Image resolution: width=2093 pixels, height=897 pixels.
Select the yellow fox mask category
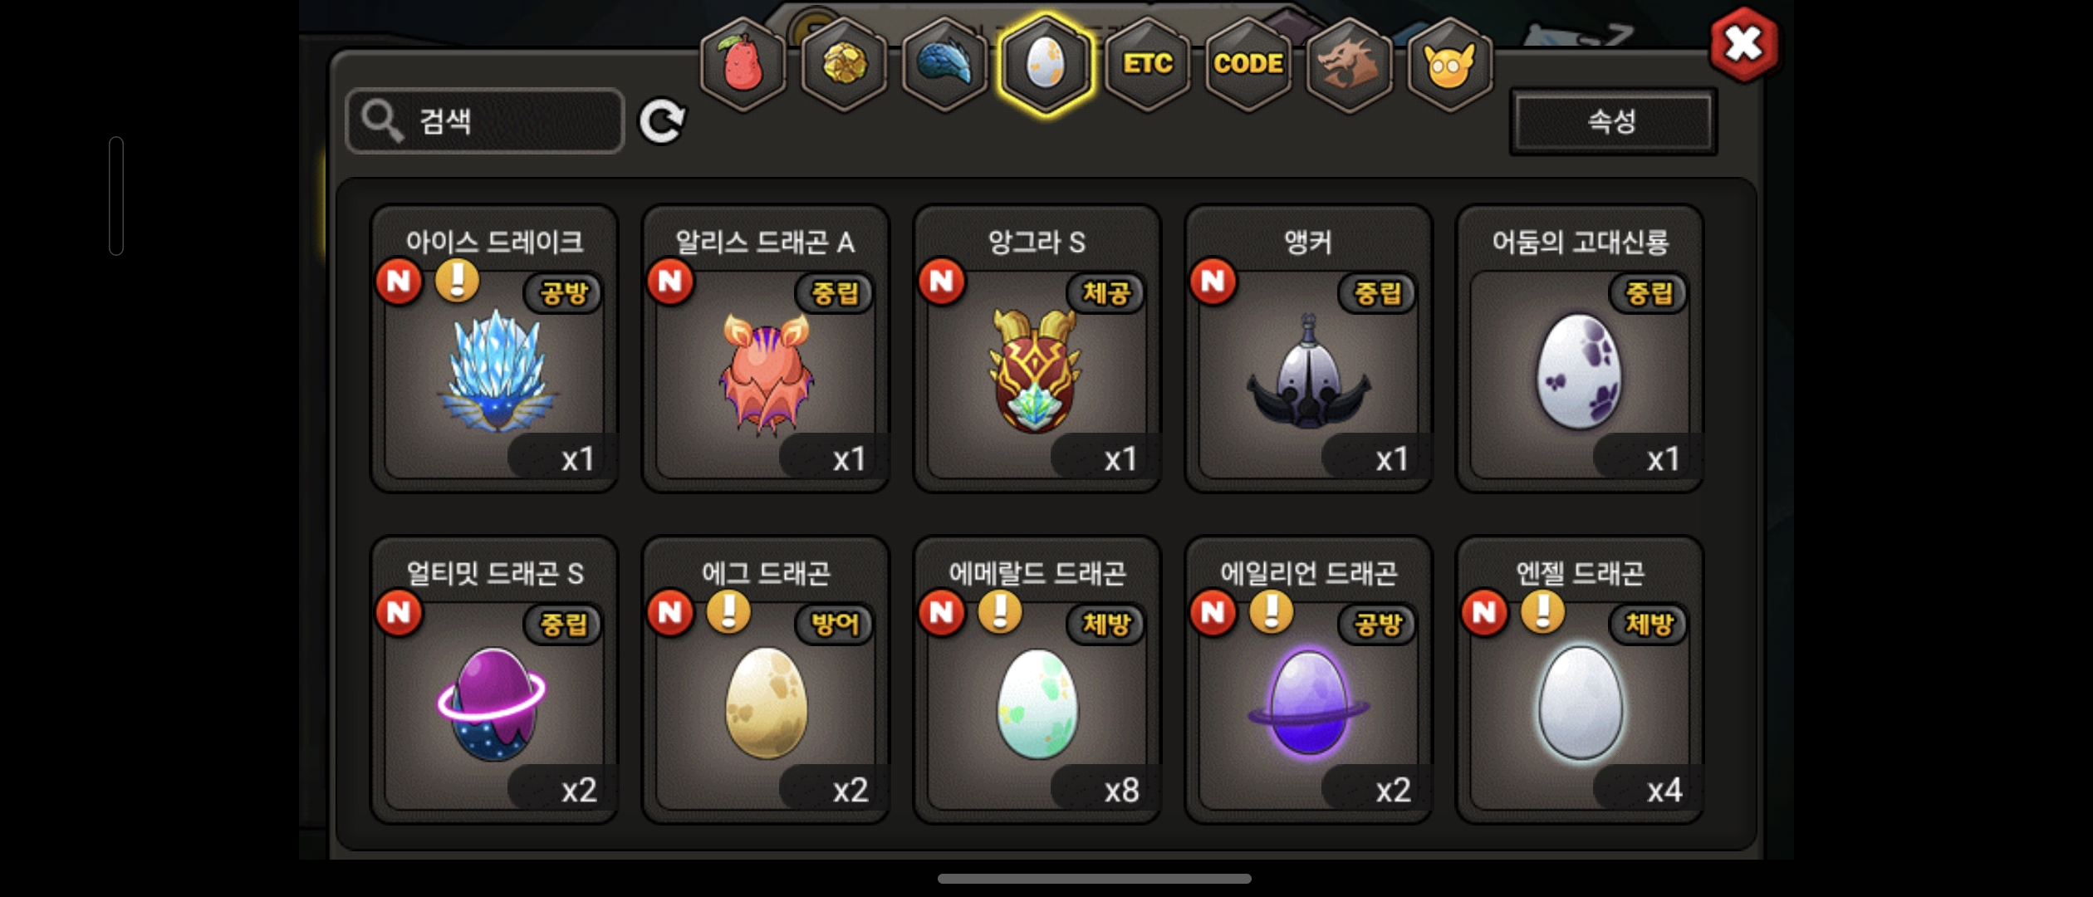pyautogui.click(x=1450, y=64)
